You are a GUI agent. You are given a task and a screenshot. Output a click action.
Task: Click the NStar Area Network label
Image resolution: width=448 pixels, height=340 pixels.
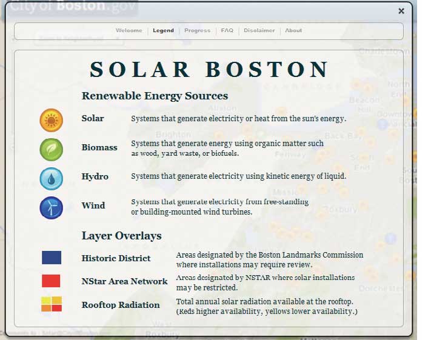point(124,281)
